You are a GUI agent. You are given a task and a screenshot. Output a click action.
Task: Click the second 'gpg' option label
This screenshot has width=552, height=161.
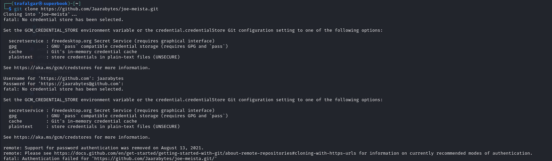[13, 116]
